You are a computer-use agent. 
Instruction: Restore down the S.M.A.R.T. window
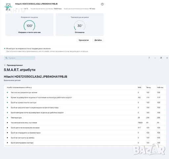[x=161, y=58]
